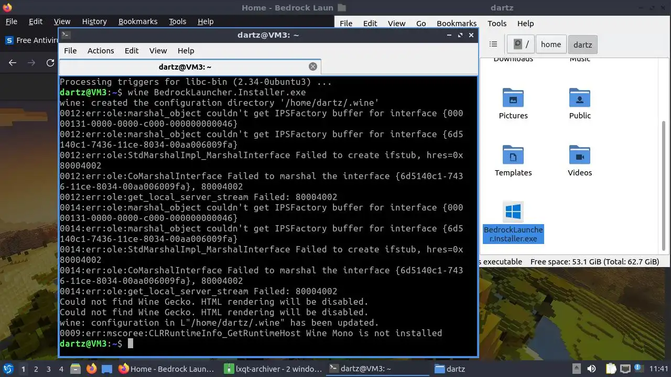Viewport: 671px width, 377px height.
Task: Click Firefox back arrow button
Action: pos(13,63)
